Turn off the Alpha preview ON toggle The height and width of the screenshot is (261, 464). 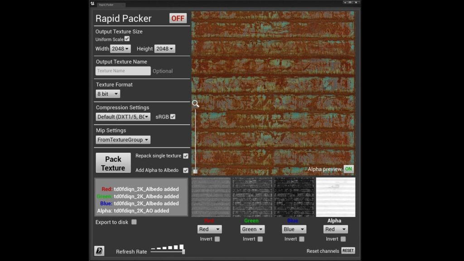pyautogui.click(x=348, y=169)
